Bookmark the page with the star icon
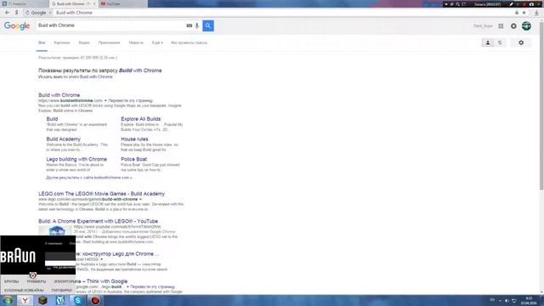 point(524,13)
